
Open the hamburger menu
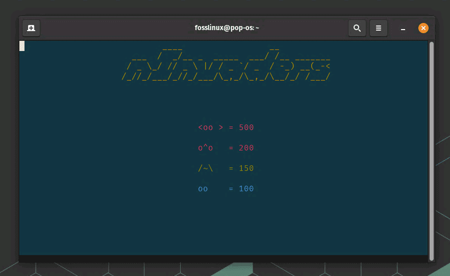coord(379,28)
